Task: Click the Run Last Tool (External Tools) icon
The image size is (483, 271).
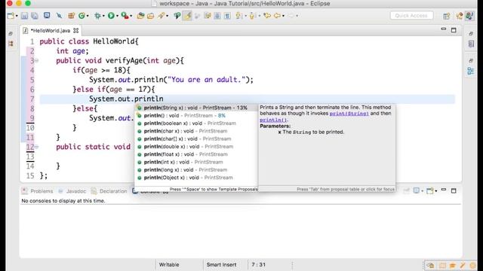Action: point(125,16)
